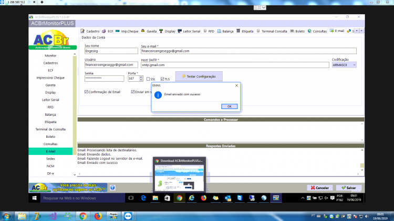
Task: Enable the SSL checkbox
Action: pos(148,79)
